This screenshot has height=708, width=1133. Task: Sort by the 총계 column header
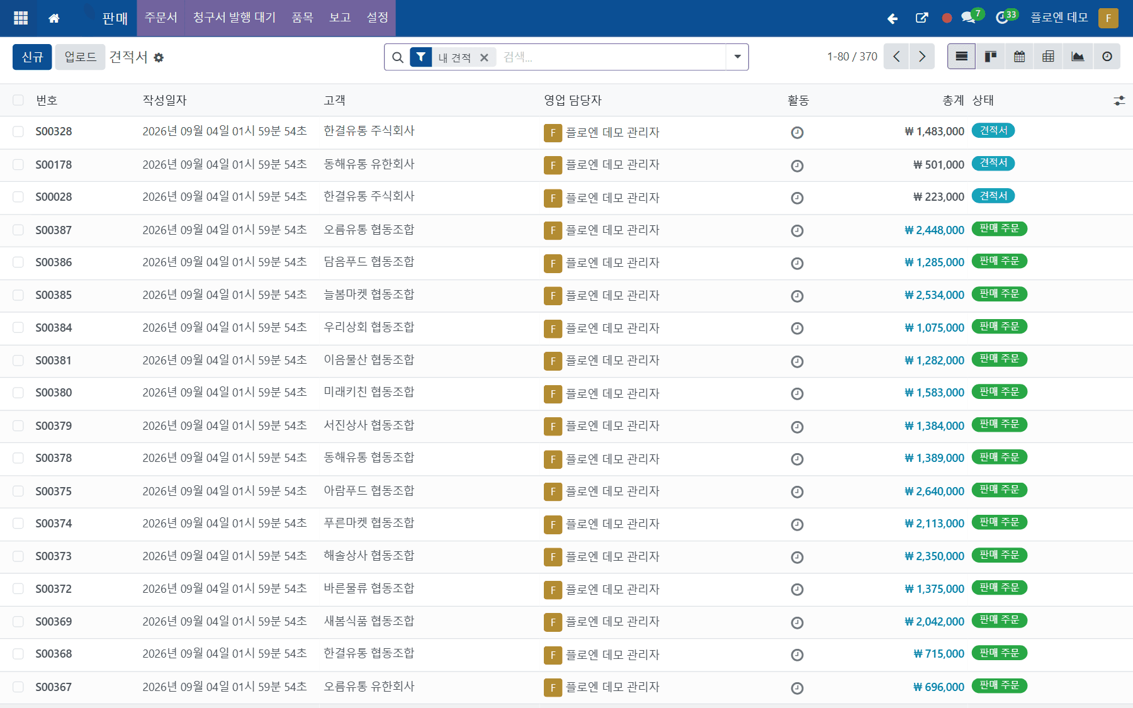pos(953,100)
